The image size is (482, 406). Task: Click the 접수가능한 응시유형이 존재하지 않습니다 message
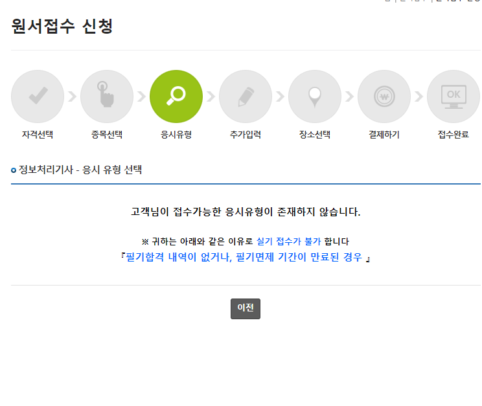point(246,212)
